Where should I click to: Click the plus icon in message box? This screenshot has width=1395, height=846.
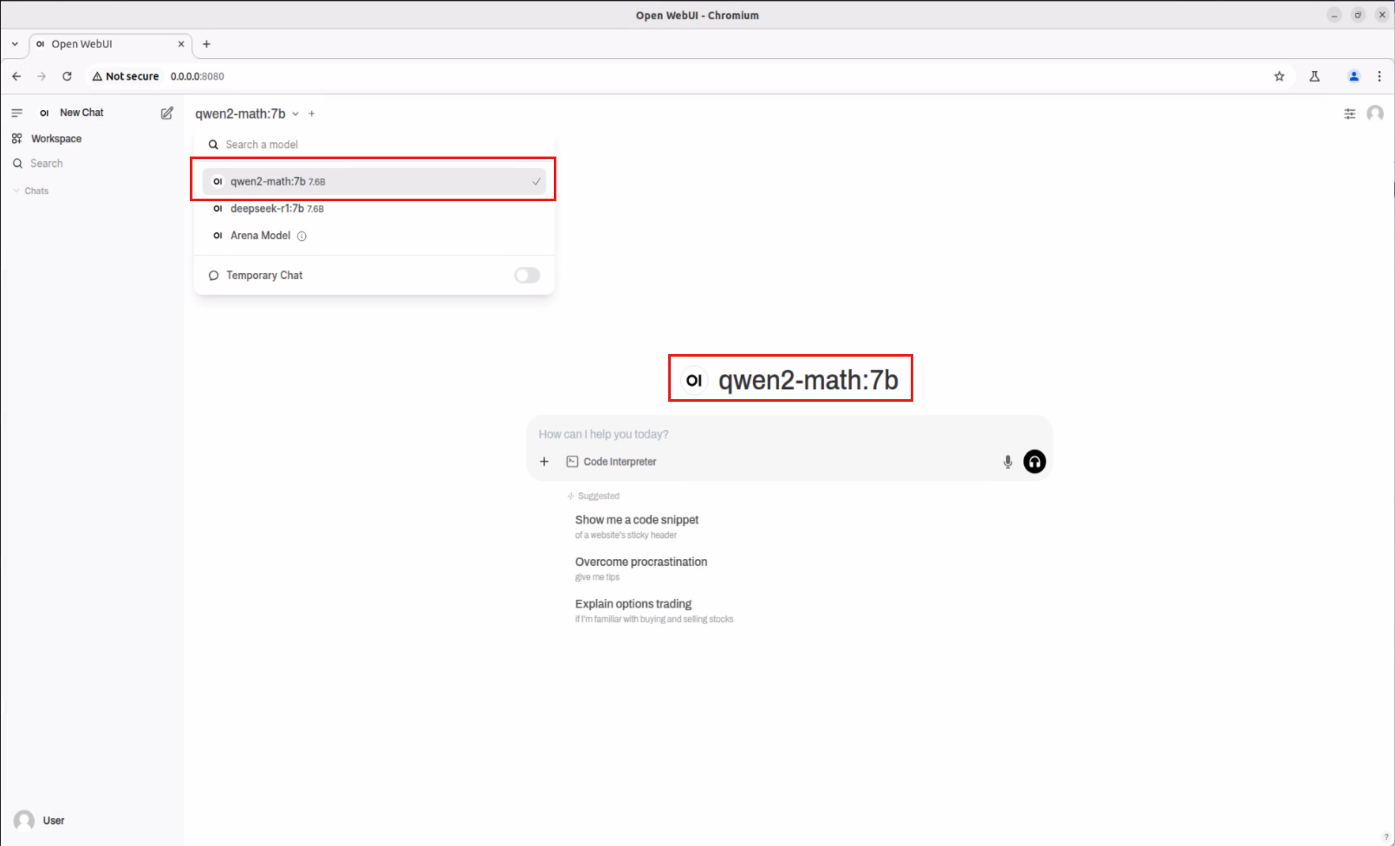click(x=544, y=461)
